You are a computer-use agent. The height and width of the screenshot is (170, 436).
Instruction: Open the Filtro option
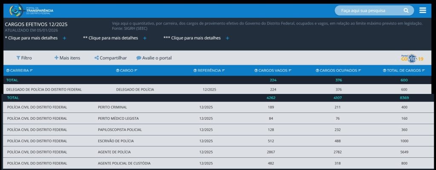[x=24, y=58]
